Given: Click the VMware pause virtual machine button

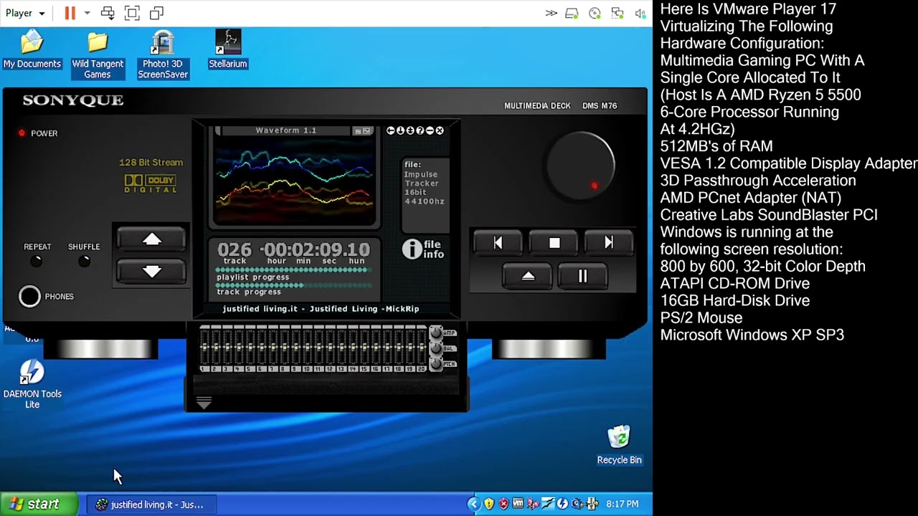Looking at the screenshot, I should pos(70,13).
